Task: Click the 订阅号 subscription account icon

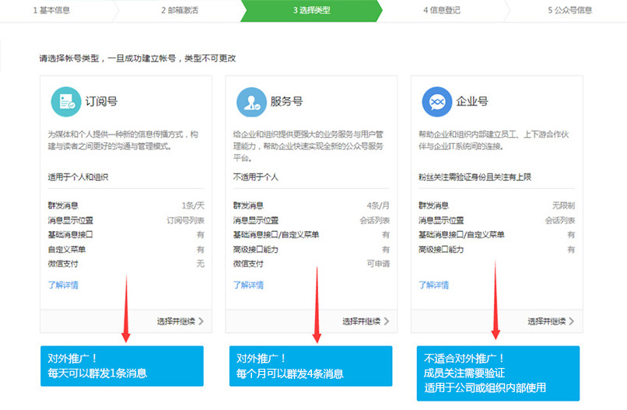Action: [65, 101]
